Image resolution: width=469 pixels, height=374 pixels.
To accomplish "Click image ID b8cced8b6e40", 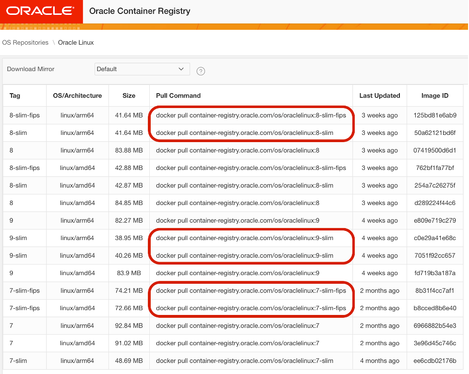I will tap(435, 308).
